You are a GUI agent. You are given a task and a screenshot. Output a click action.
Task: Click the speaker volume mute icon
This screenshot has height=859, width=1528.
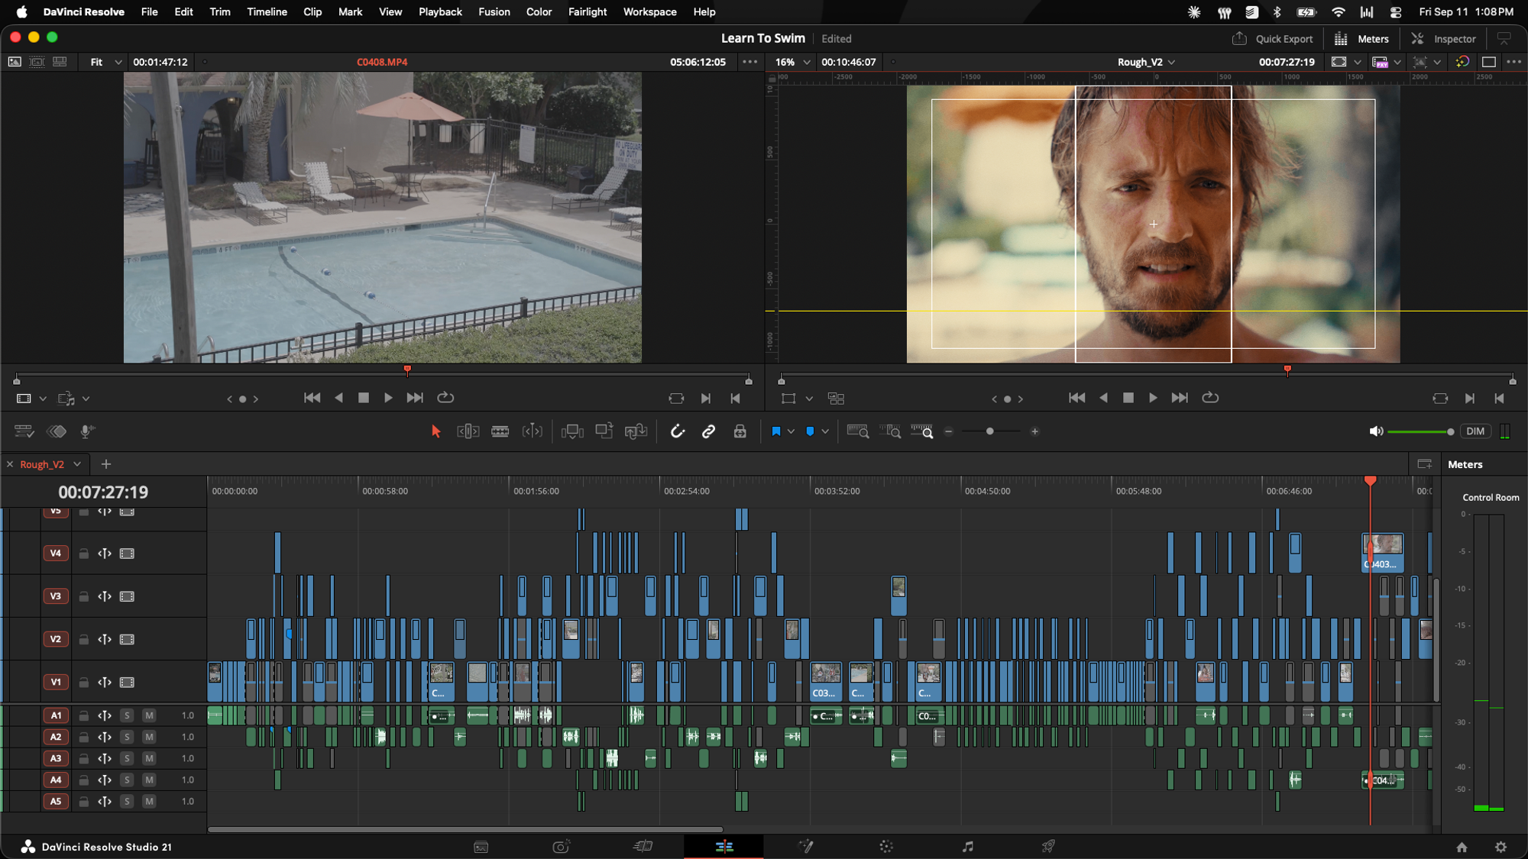point(1376,431)
